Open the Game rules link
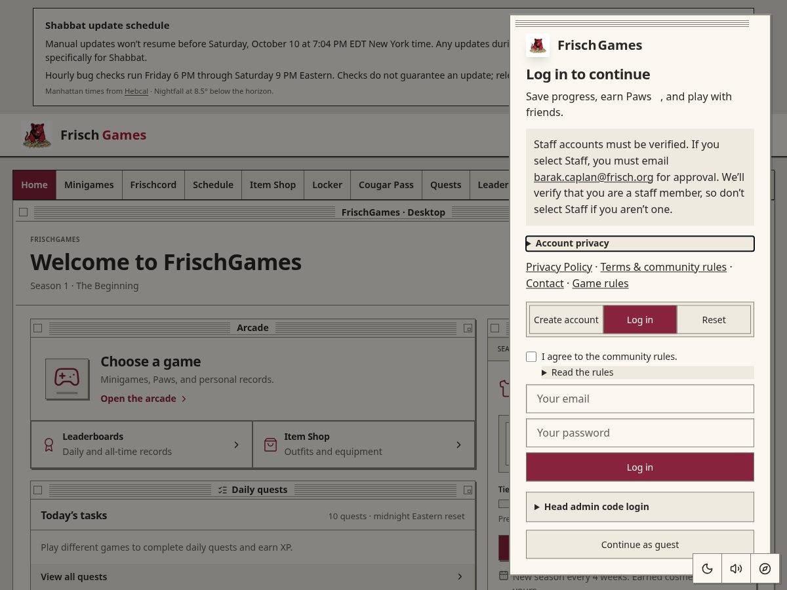787x590 pixels. point(600,283)
